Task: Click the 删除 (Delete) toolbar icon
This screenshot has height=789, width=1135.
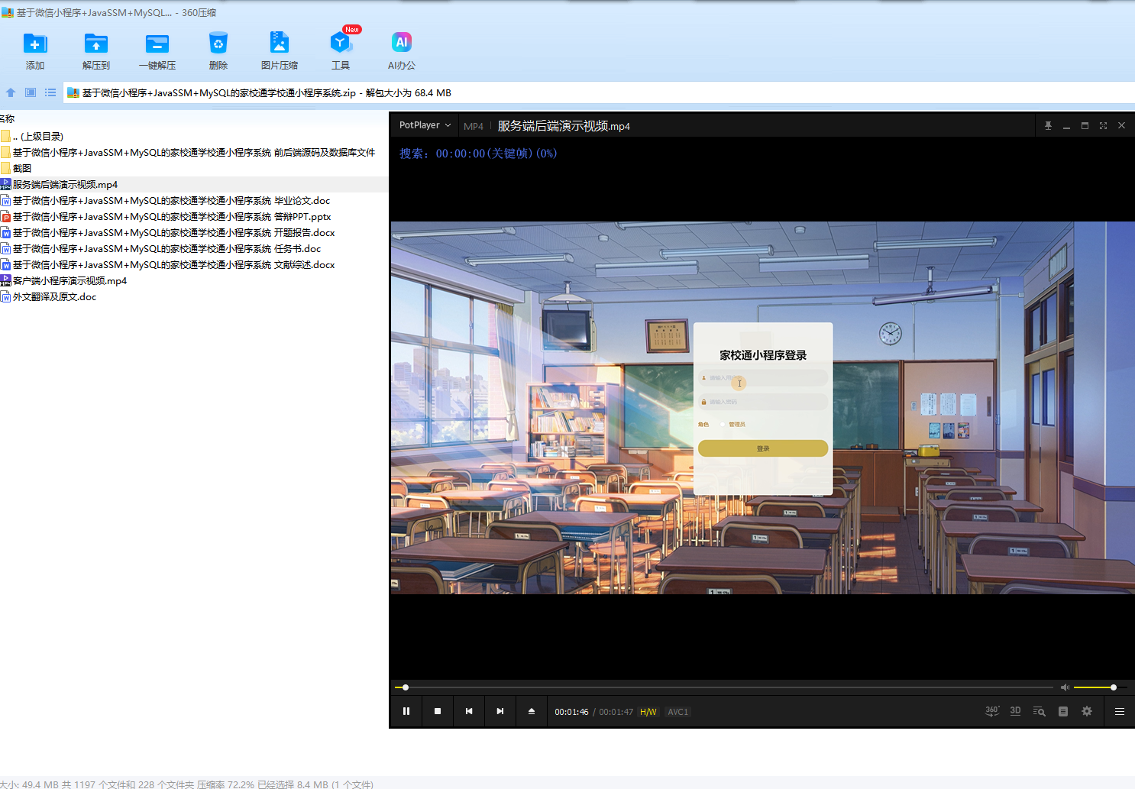Action: point(218,51)
